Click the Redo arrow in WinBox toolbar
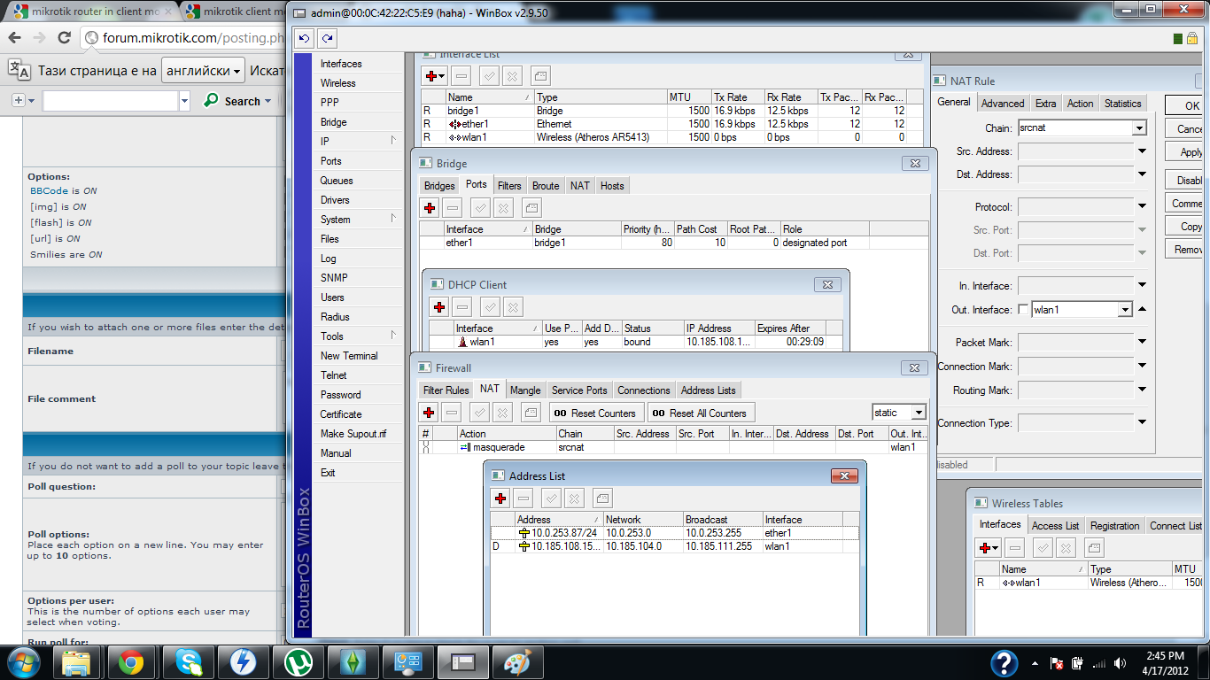 pos(328,38)
